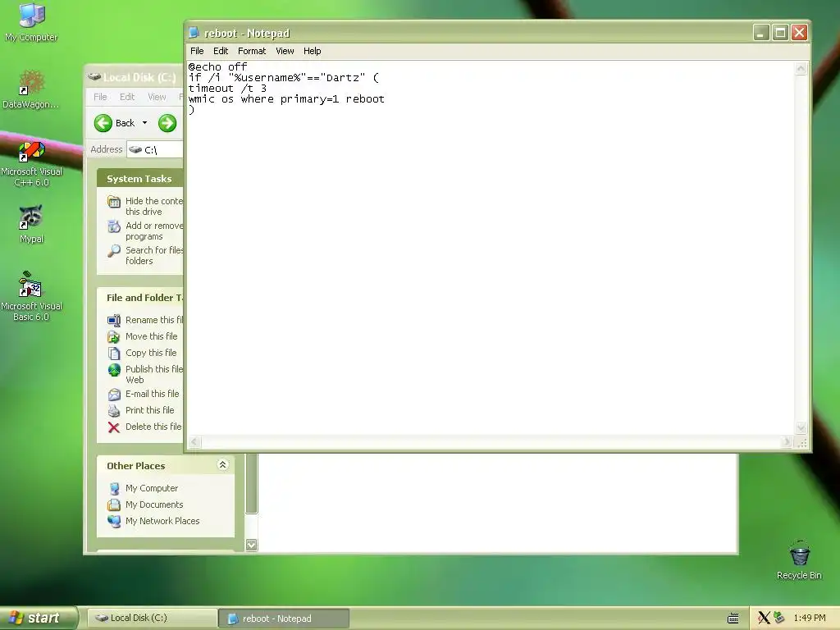Click My Documents icon in Other Places
Screen dimensions: 840x630
click(x=114, y=505)
